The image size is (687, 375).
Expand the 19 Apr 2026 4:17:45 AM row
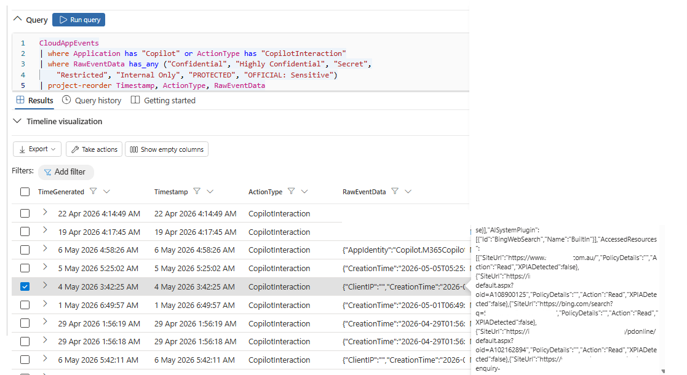pyautogui.click(x=45, y=230)
